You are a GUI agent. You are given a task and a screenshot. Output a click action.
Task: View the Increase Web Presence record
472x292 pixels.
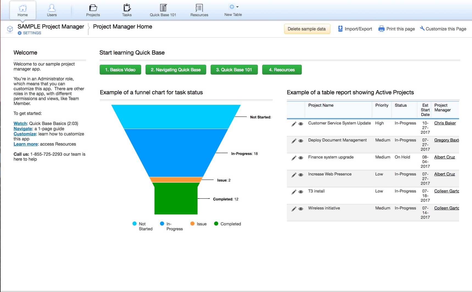(x=301, y=175)
